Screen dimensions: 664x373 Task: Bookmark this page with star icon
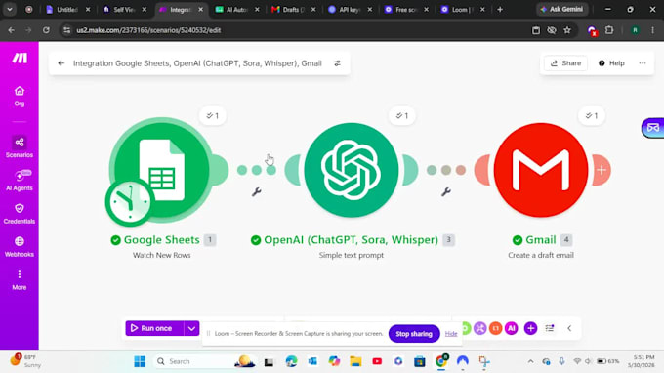click(x=567, y=30)
